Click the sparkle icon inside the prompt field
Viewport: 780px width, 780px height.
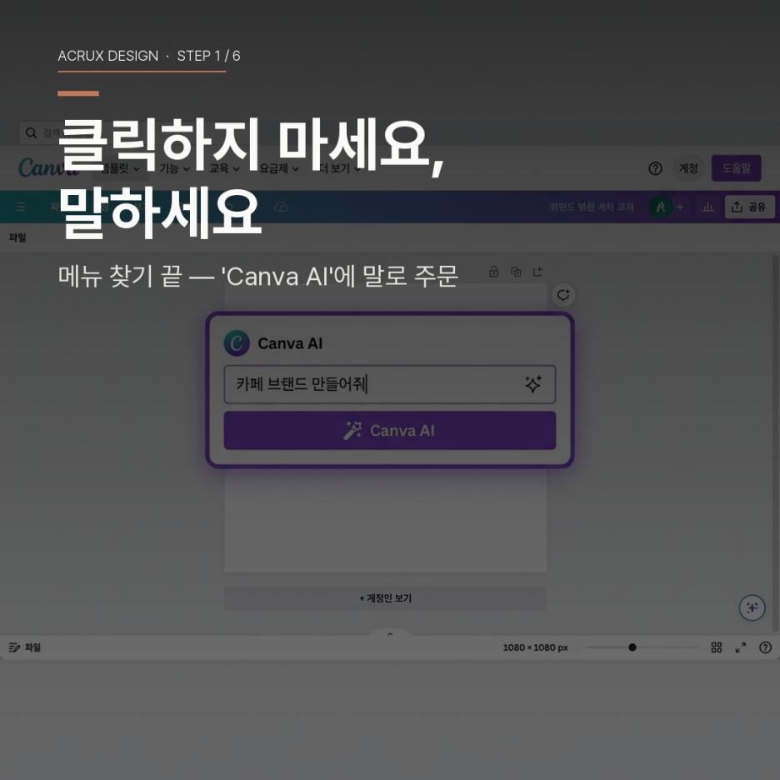(x=533, y=384)
